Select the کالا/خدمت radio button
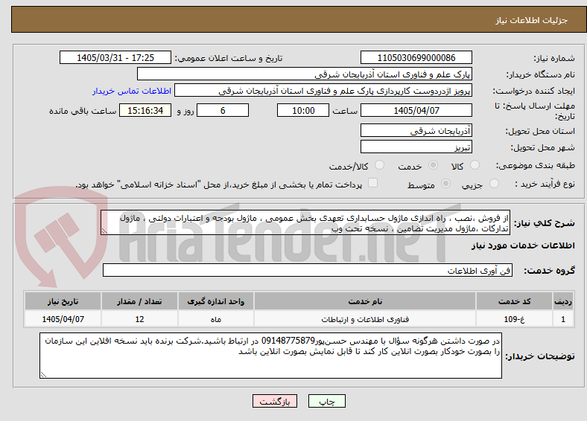Viewport: 587px width, 421px height. [380, 165]
